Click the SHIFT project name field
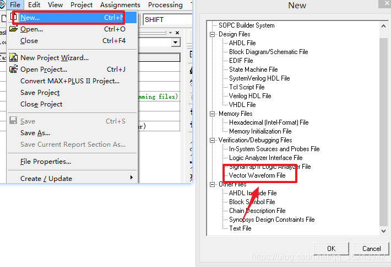This screenshot has height=267, width=391. (167, 19)
